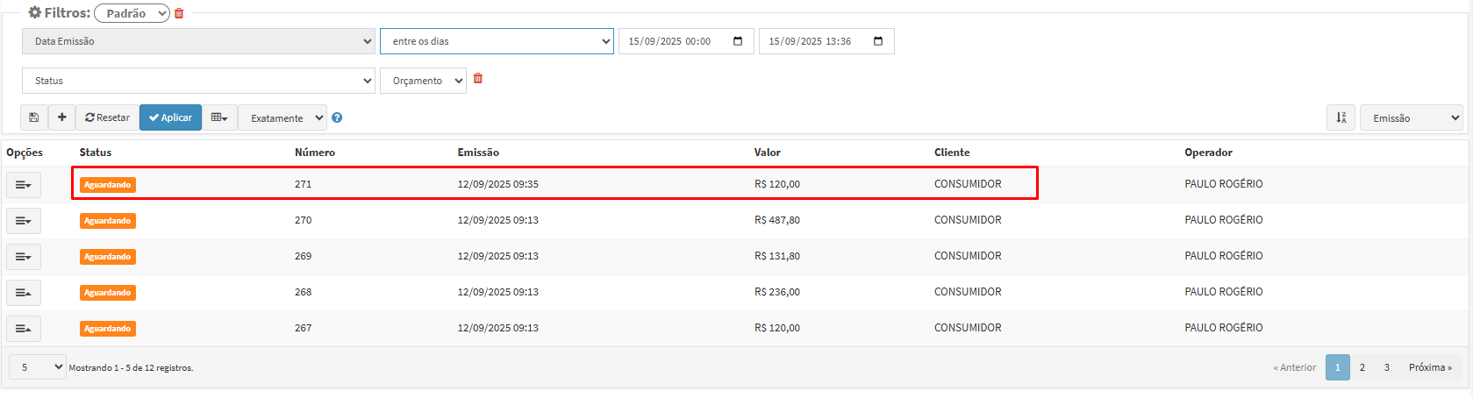Click the Próxima page link
The width and height of the screenshot is (1473, 398).
(1429, 367)
